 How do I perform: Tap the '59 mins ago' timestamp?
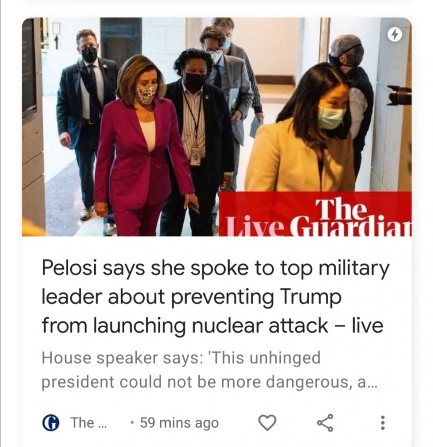[179, 422]
